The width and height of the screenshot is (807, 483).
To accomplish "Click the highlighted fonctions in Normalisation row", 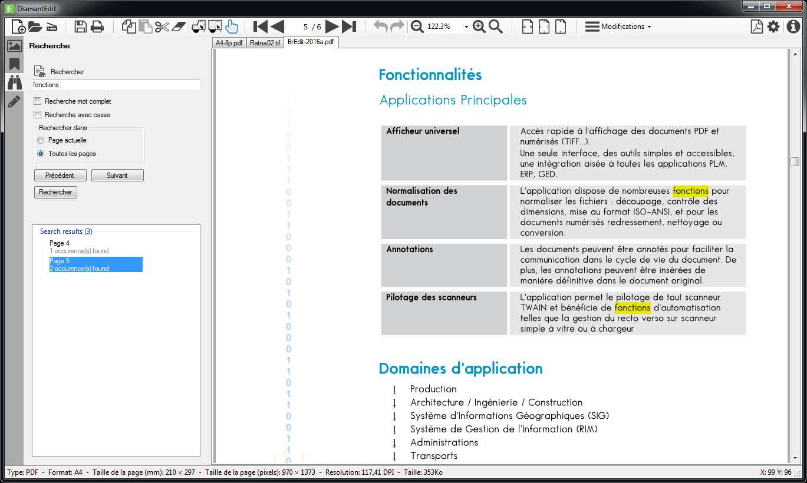I will 690,191.
